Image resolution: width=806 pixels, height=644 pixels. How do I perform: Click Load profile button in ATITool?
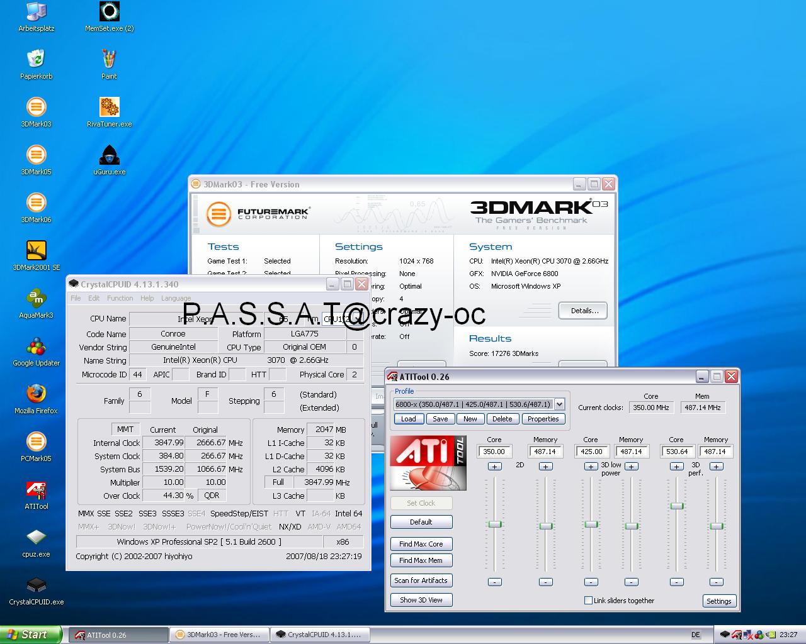[409, 419]
